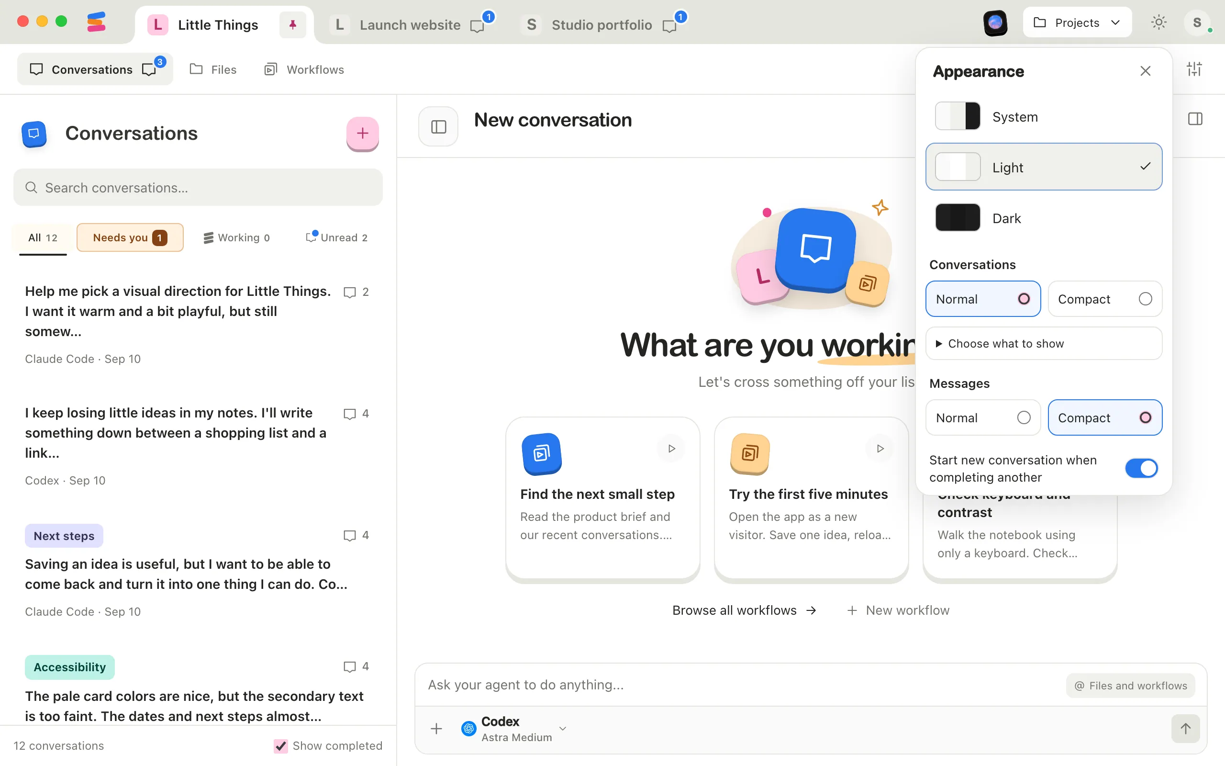Open the S user avatar

tap(1197, 23)
